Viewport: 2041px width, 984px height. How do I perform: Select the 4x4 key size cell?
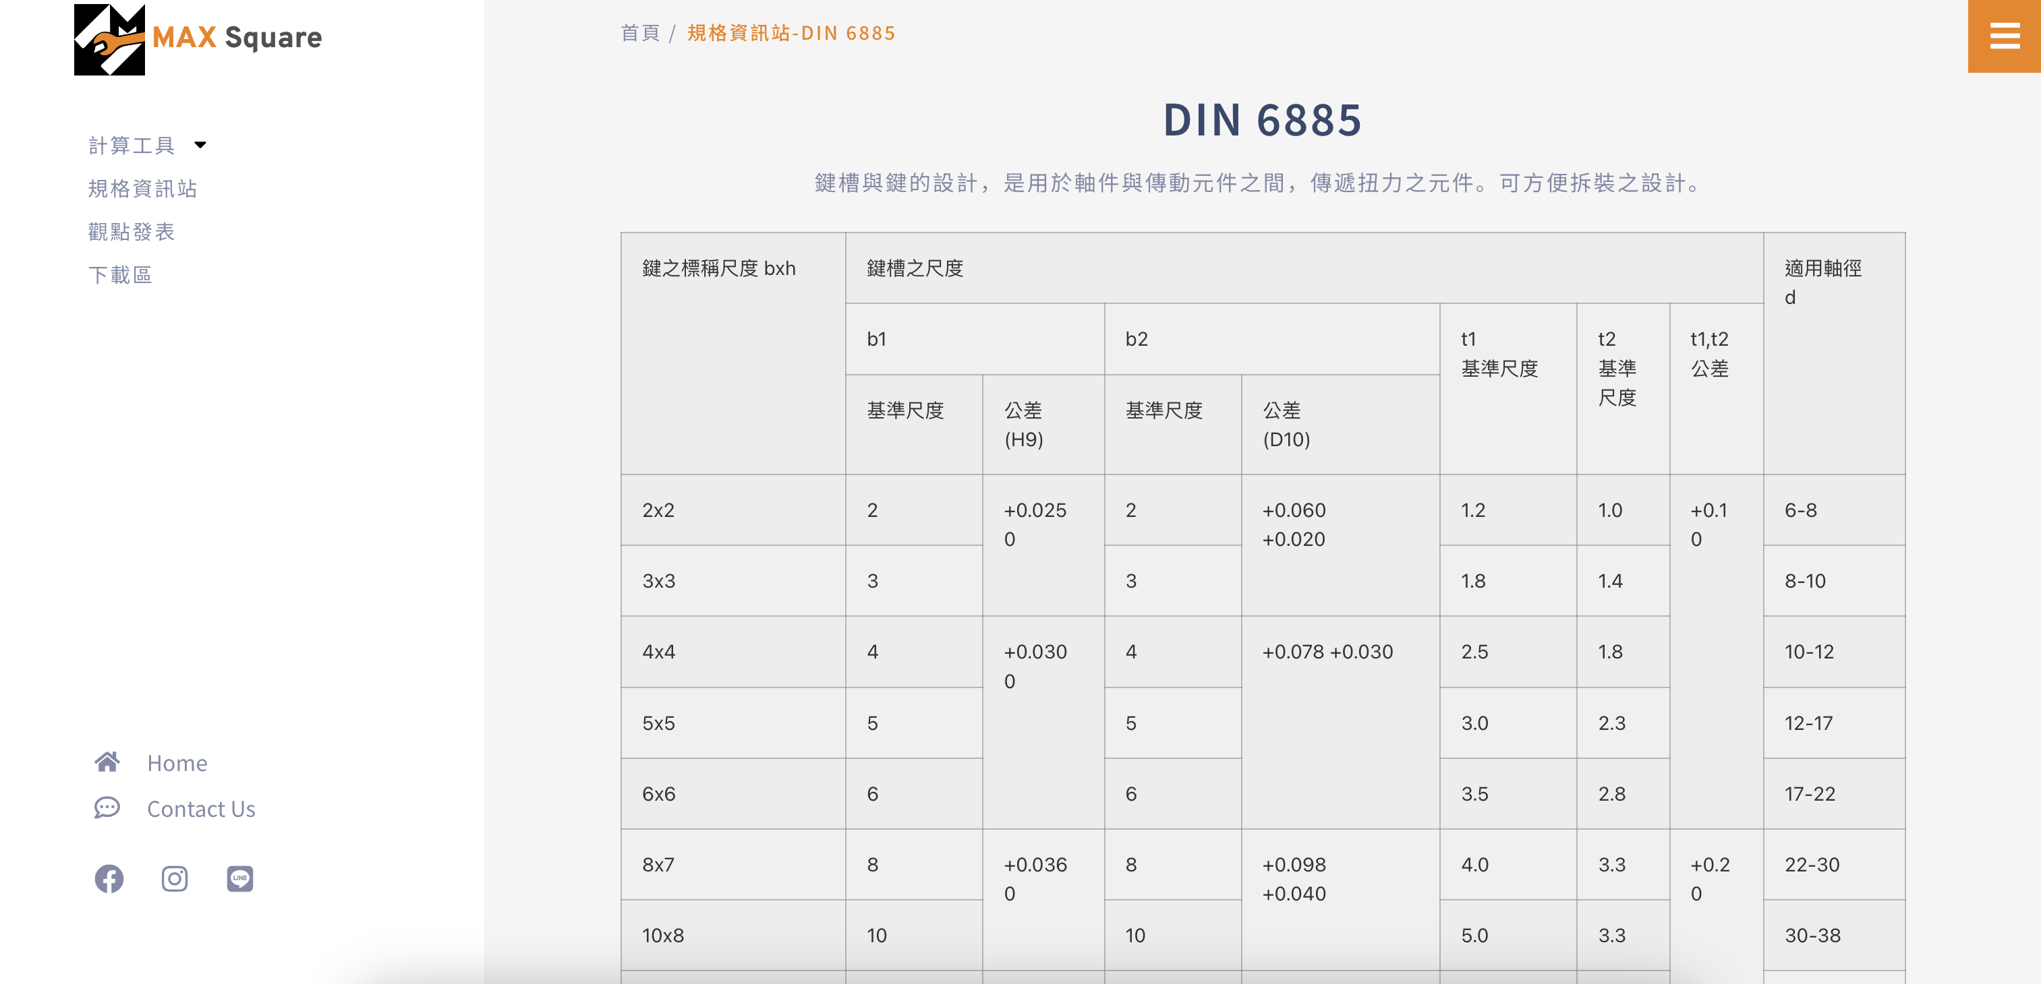point(733,652)
